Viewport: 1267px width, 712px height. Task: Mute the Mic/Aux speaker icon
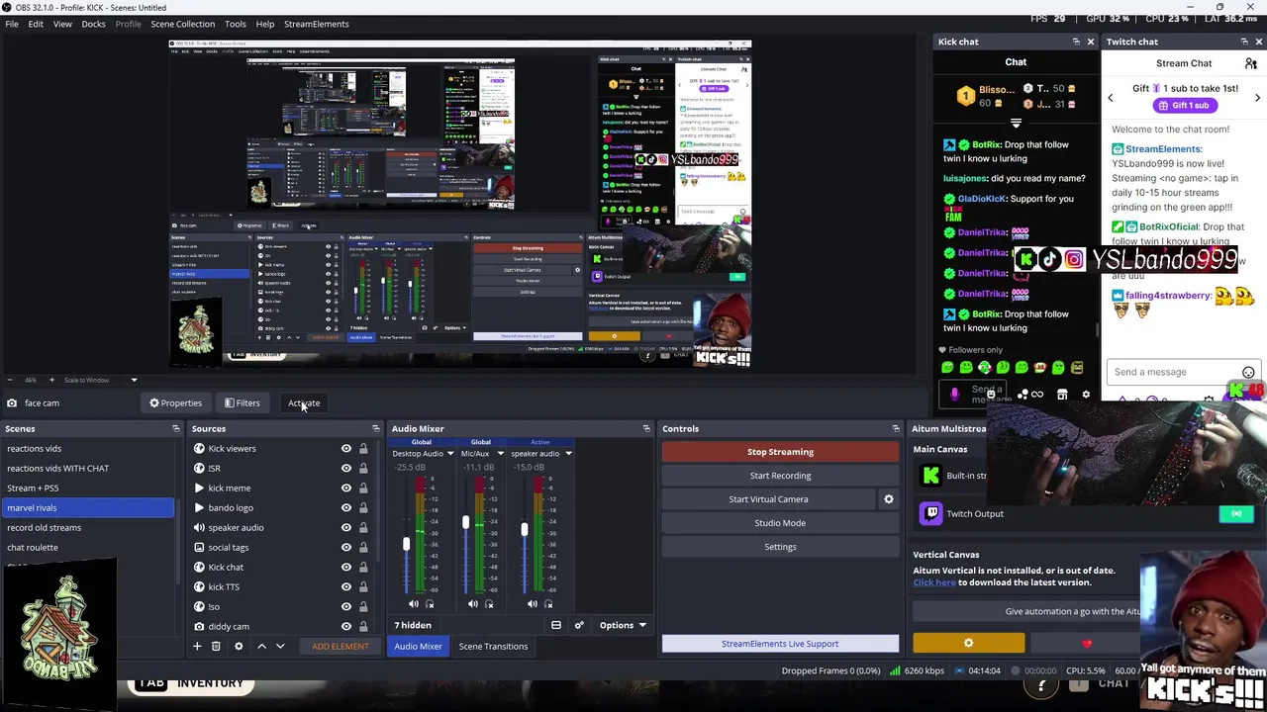pyautogui.click(x=473, y=604)
